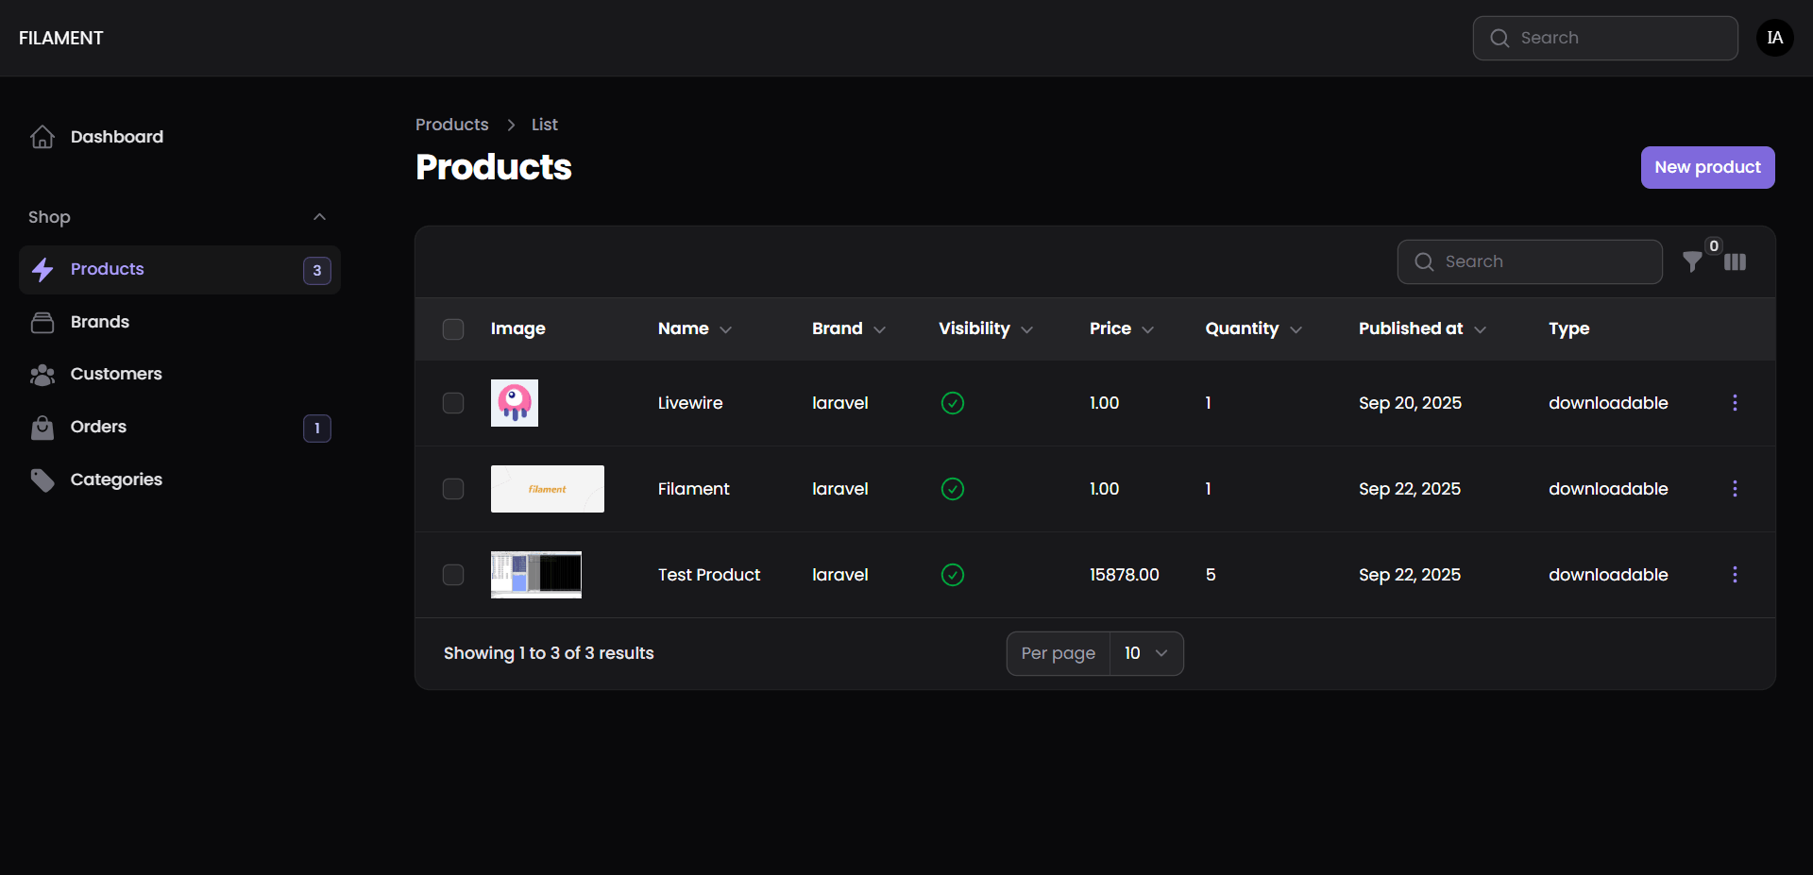Open the table filter funnel icon
Image resolution: width=1813 pixels, height=875 pixels.
1693,261
